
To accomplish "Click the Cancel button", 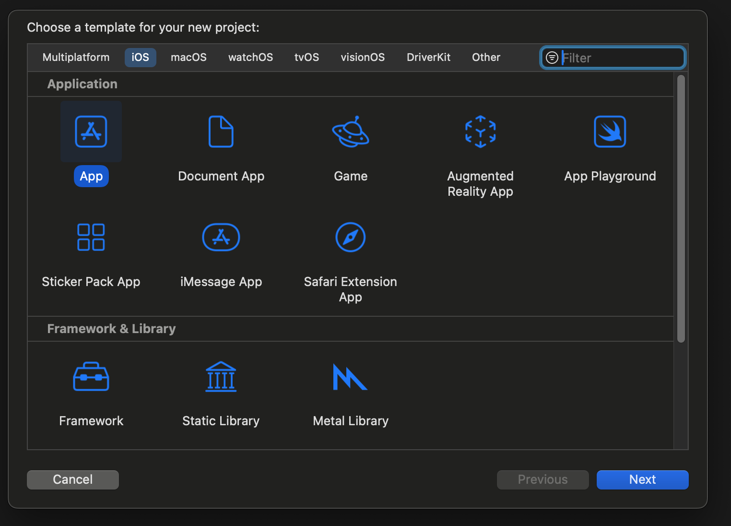I will coord(73,480).
